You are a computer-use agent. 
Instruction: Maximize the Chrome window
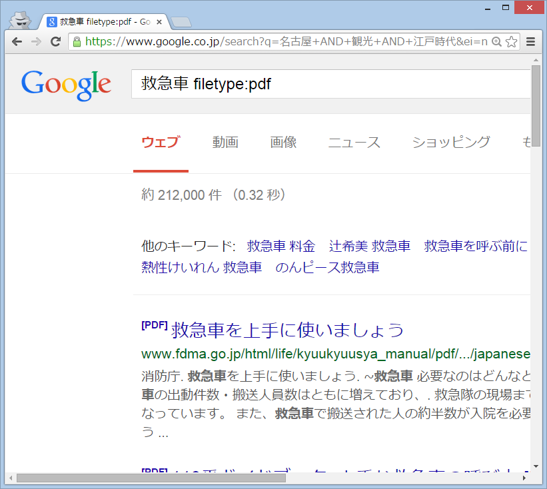pyautogui.click(x=506, y=8)
